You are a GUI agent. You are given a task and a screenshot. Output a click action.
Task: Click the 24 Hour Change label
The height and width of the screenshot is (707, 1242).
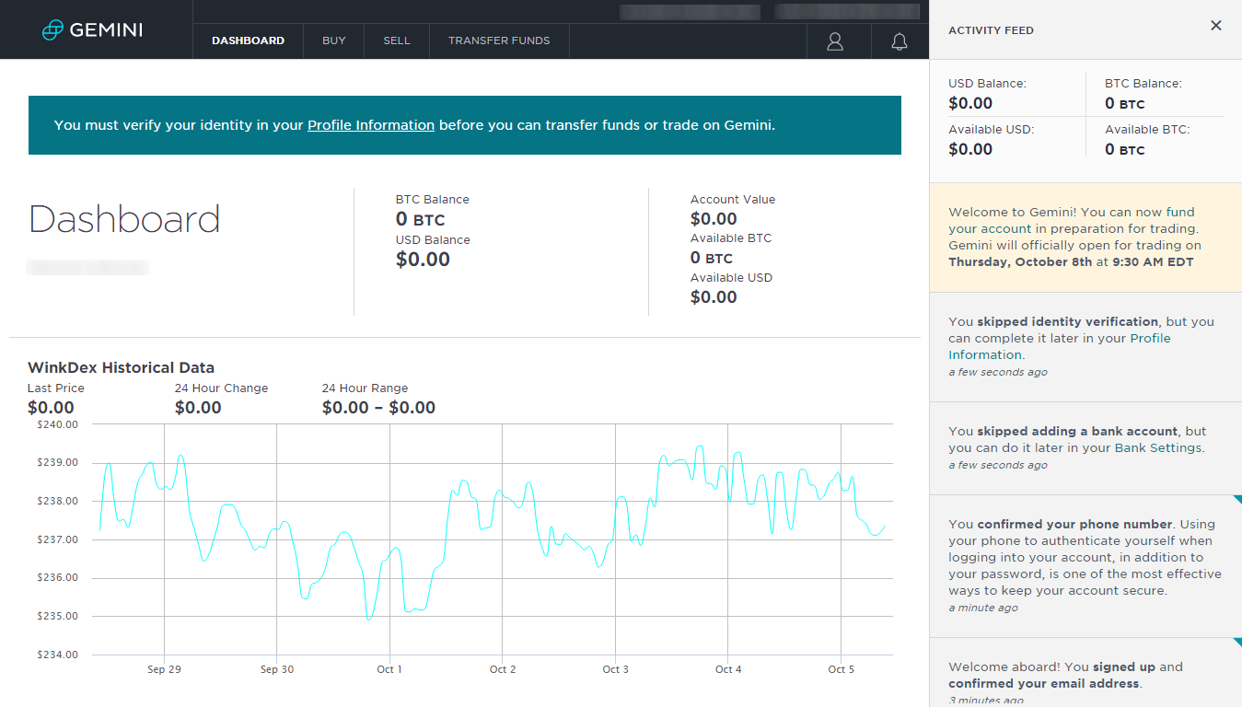point(221,388)
